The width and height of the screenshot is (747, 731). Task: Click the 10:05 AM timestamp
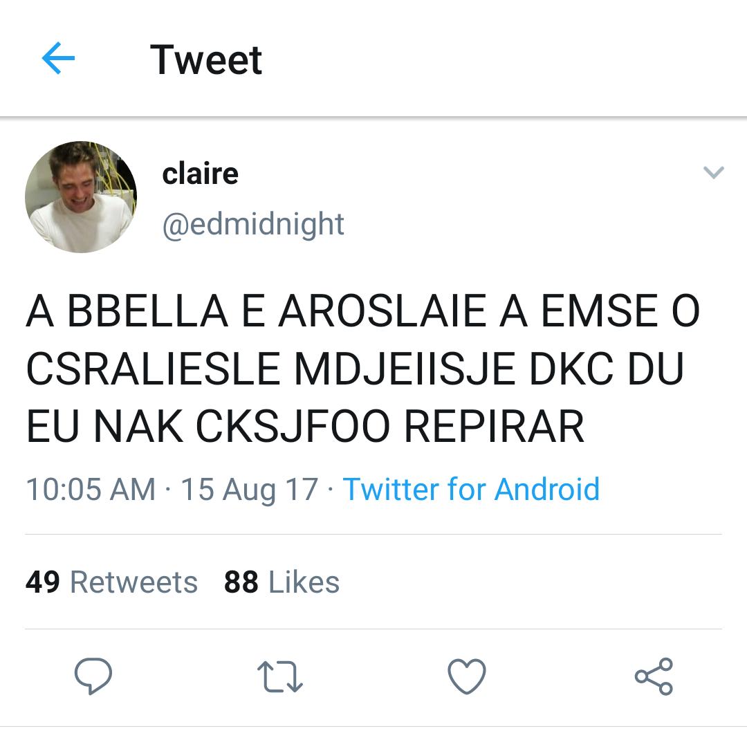pyautogui.click(x=91, y=489)
